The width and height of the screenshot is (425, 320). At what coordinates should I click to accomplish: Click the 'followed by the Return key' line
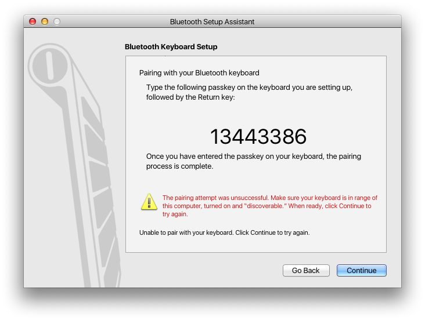tap(190, 97)
